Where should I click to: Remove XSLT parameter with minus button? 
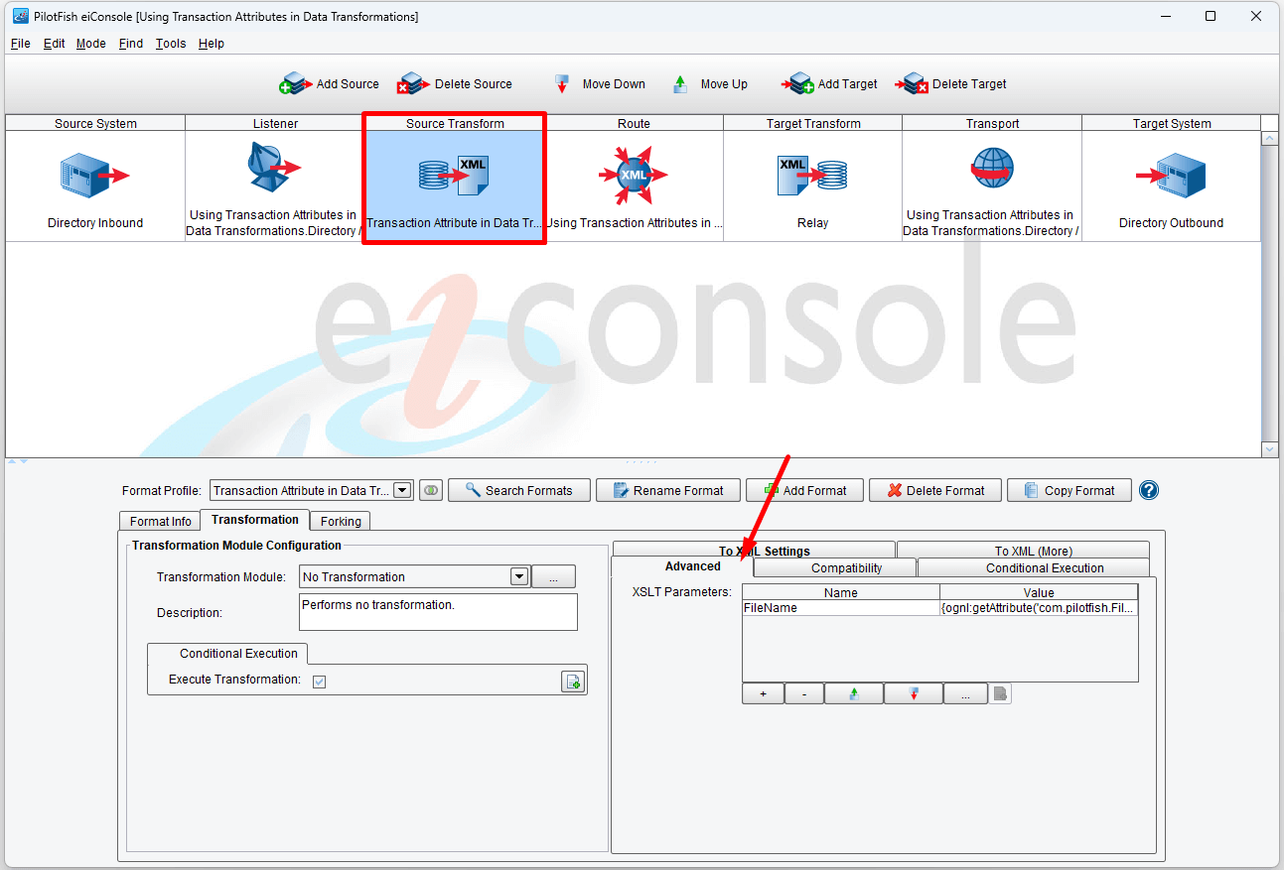click(x=804, y=693)
